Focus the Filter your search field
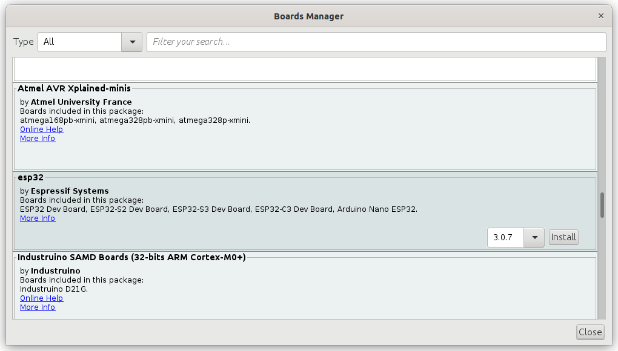The image size is (618, 351). click(376, 42)
